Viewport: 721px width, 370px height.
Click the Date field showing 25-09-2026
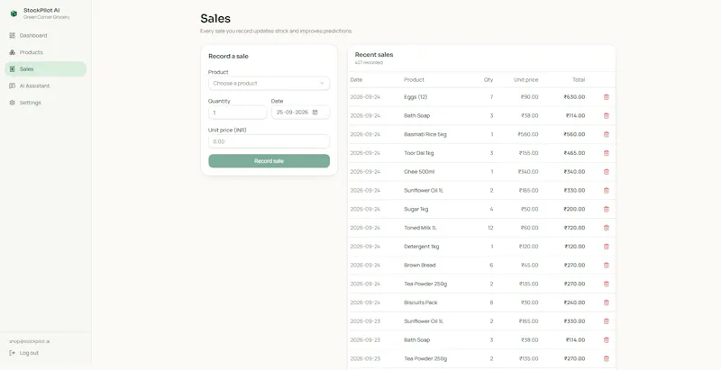pyautogui.click(x=300, y=113)
